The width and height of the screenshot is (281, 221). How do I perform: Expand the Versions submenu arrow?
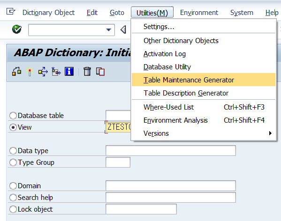(270, 133)
